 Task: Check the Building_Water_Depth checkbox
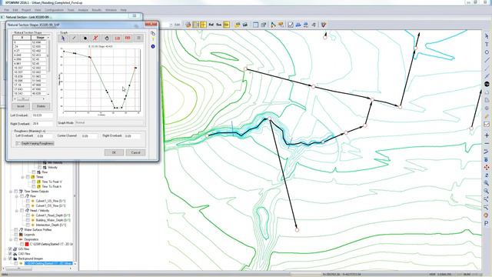[28, 220]
